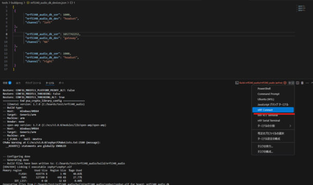Click the problems count badge showing 4
Screen dimensions: 313x185
pos(10,83)
